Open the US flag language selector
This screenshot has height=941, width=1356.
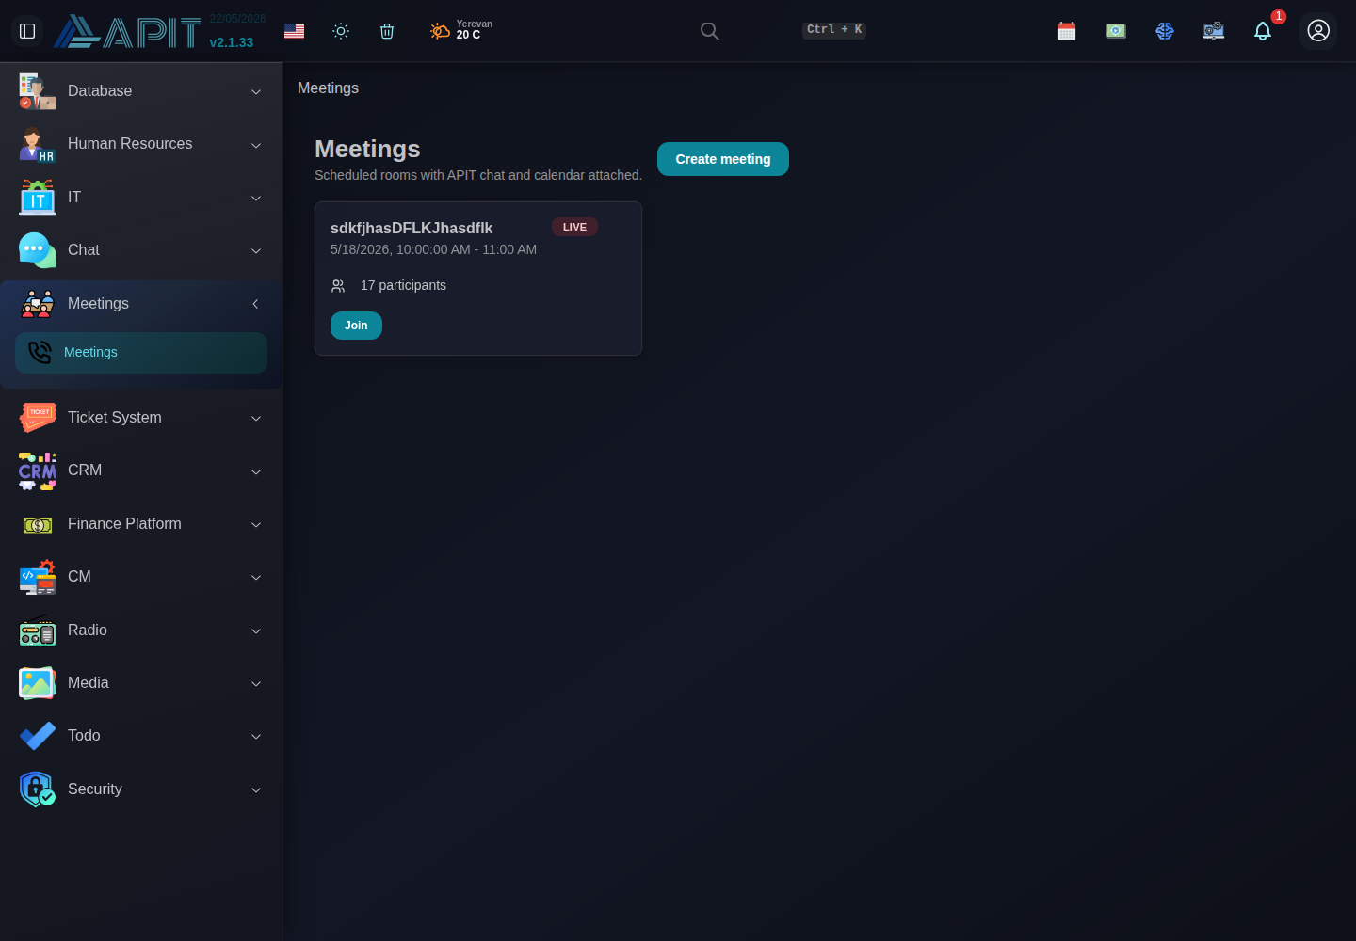coord(294,31)
